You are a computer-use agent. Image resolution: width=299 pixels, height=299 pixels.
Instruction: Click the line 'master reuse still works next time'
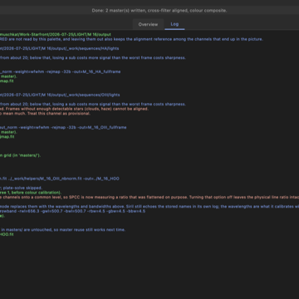[x=62, y=230]
